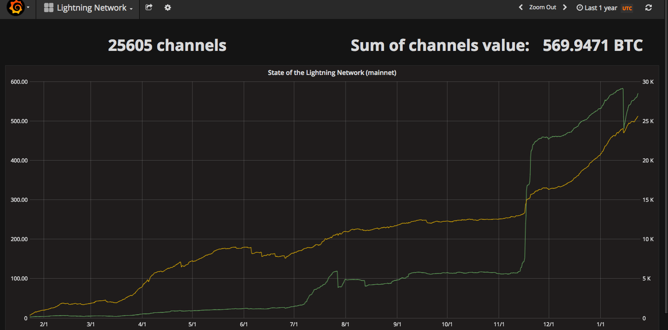Viewport: 668px width, 330px height.
Task: Click the 600.00 left axis label
Action: [19, 81]
